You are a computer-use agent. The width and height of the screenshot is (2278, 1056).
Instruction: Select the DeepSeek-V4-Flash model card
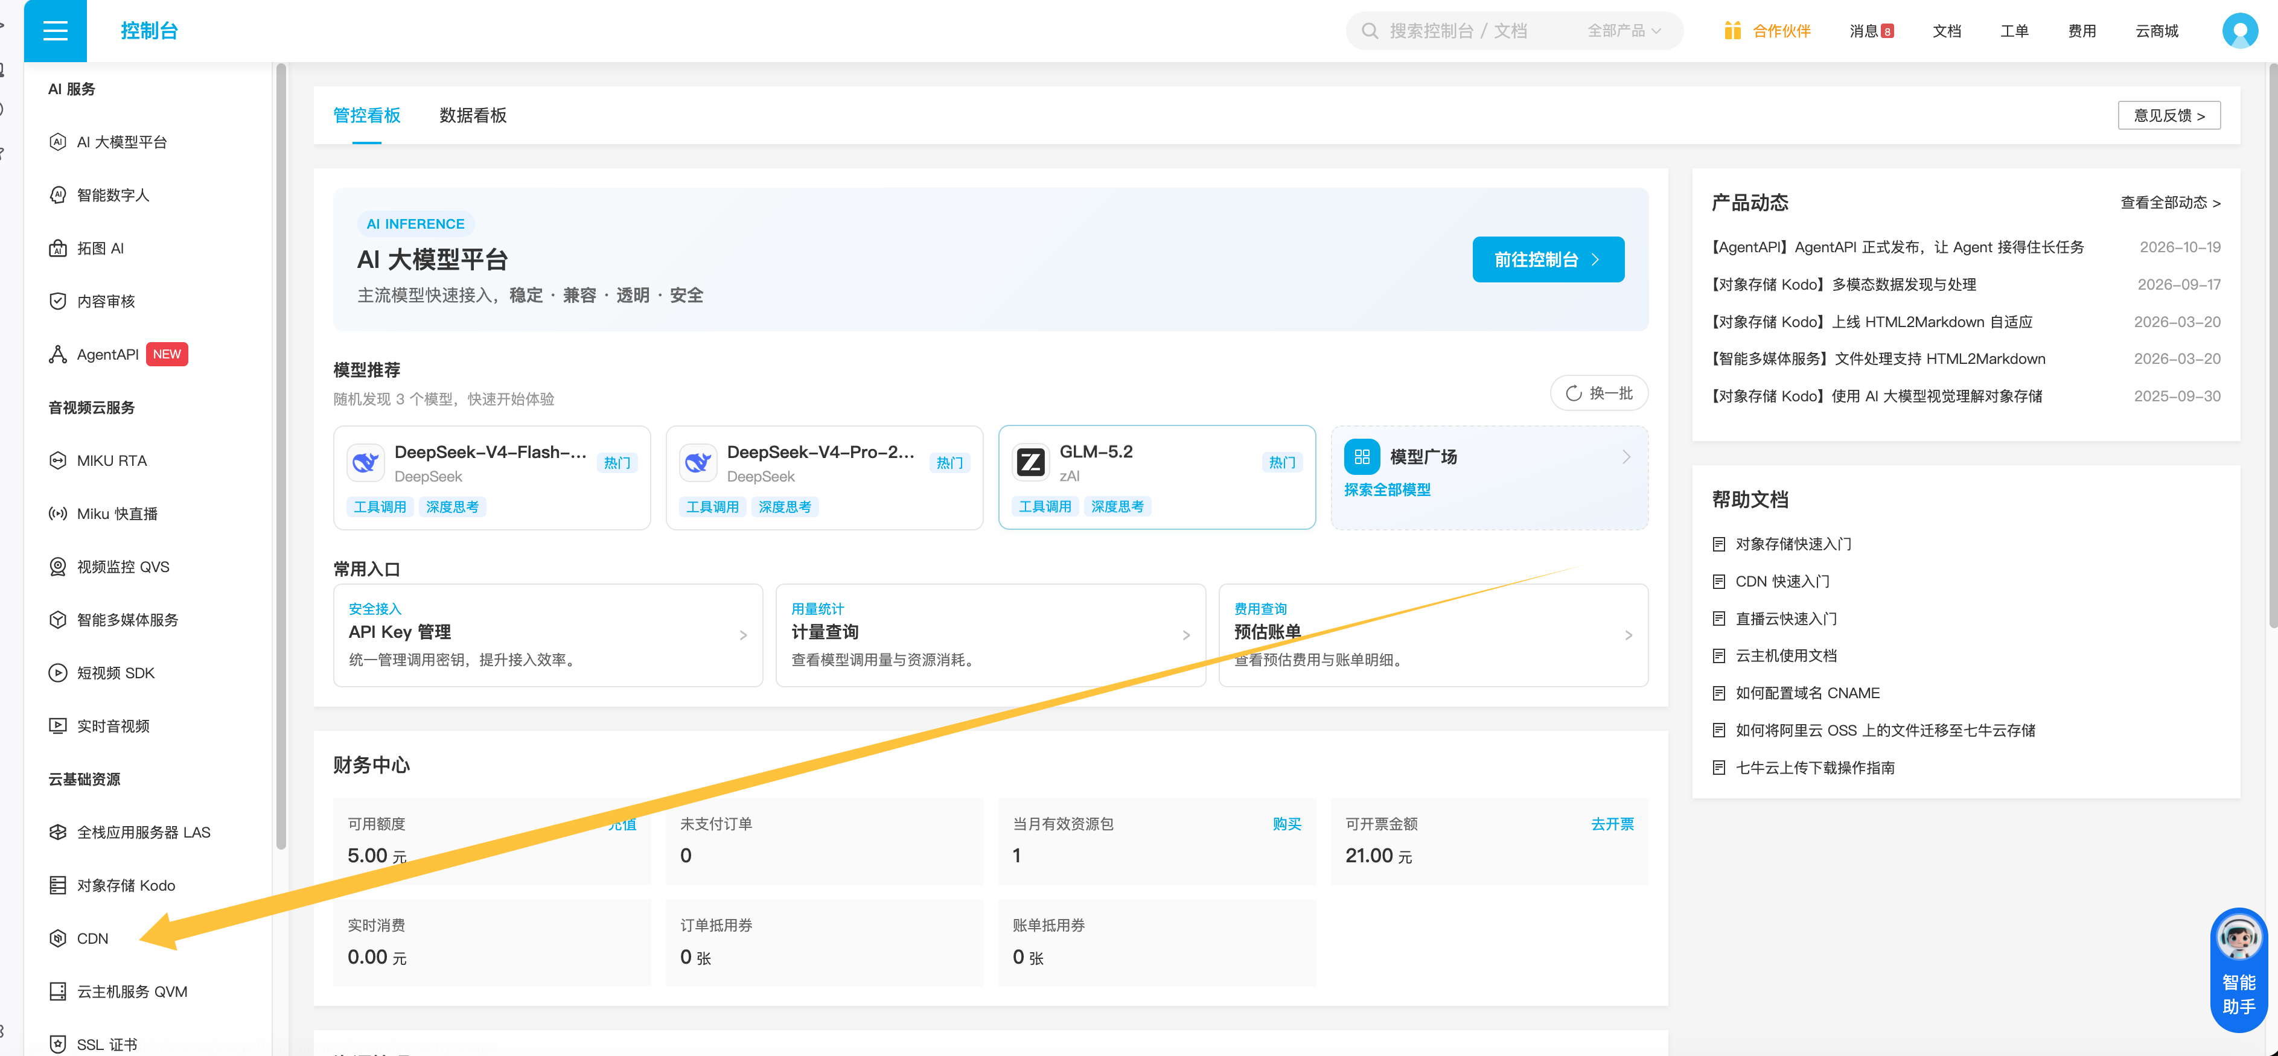492,477
